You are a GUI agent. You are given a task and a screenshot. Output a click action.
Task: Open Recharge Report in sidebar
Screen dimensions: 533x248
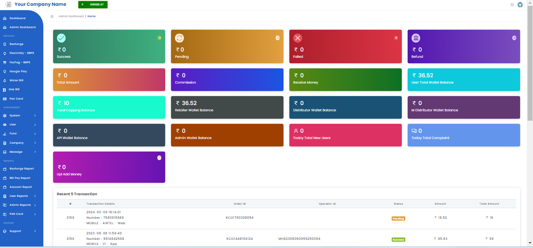point(21,169)
